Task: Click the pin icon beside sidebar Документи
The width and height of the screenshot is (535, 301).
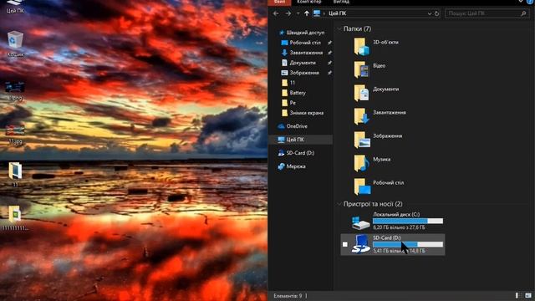Action: click(329, 63)
